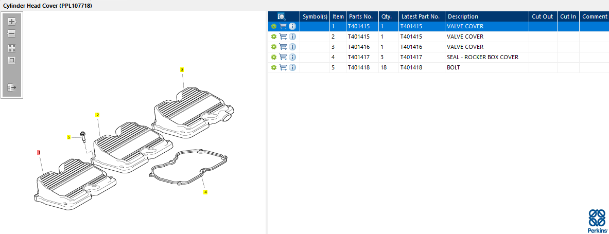Click the Cut In column header
Screen dimensions: 609x234
coord(568,16)
